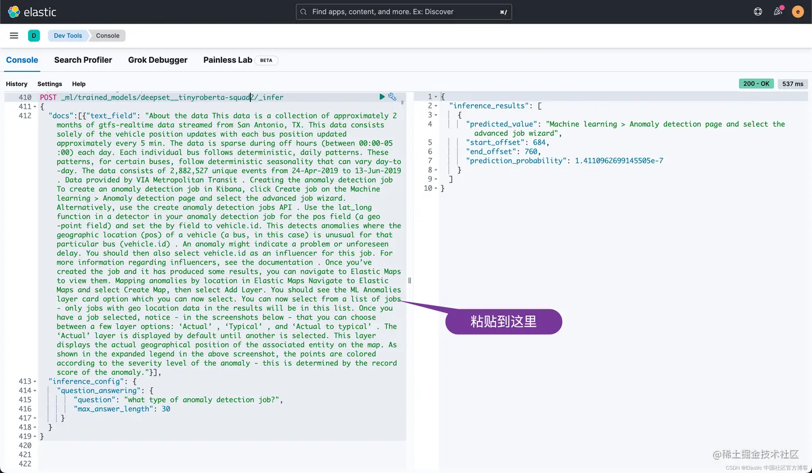The width and height of the screenshot is (812, 473).
Task: Click the Console breadcrumb
Action: tap(107, 35)
